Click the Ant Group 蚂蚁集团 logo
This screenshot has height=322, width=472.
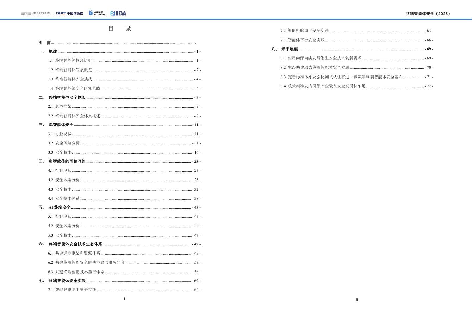[x=97, y=13]
